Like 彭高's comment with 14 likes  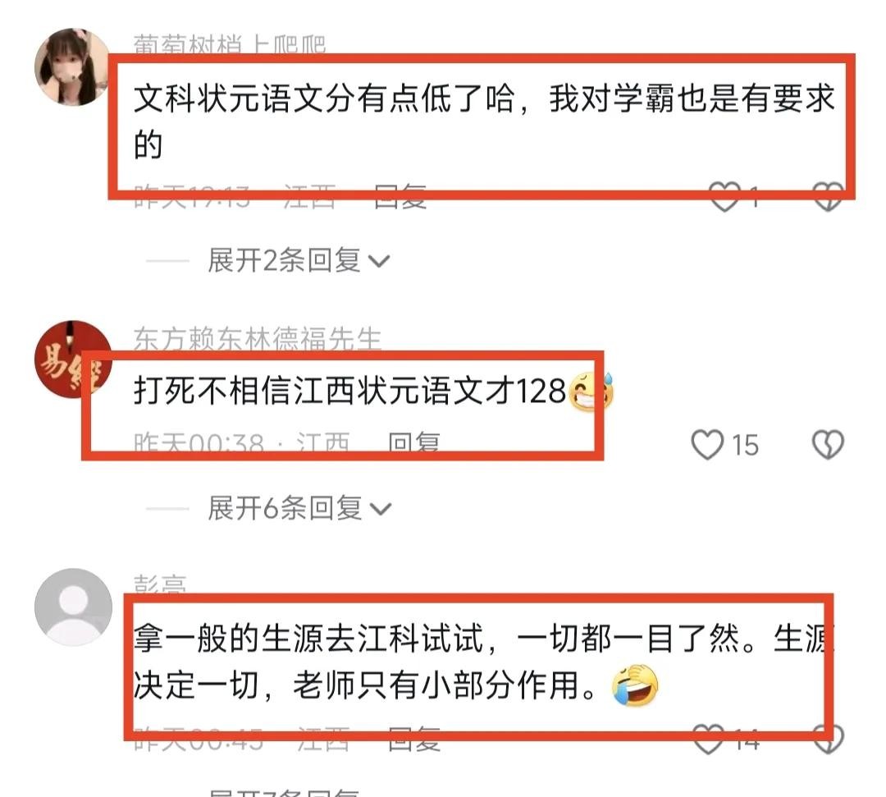click(708, 739)
